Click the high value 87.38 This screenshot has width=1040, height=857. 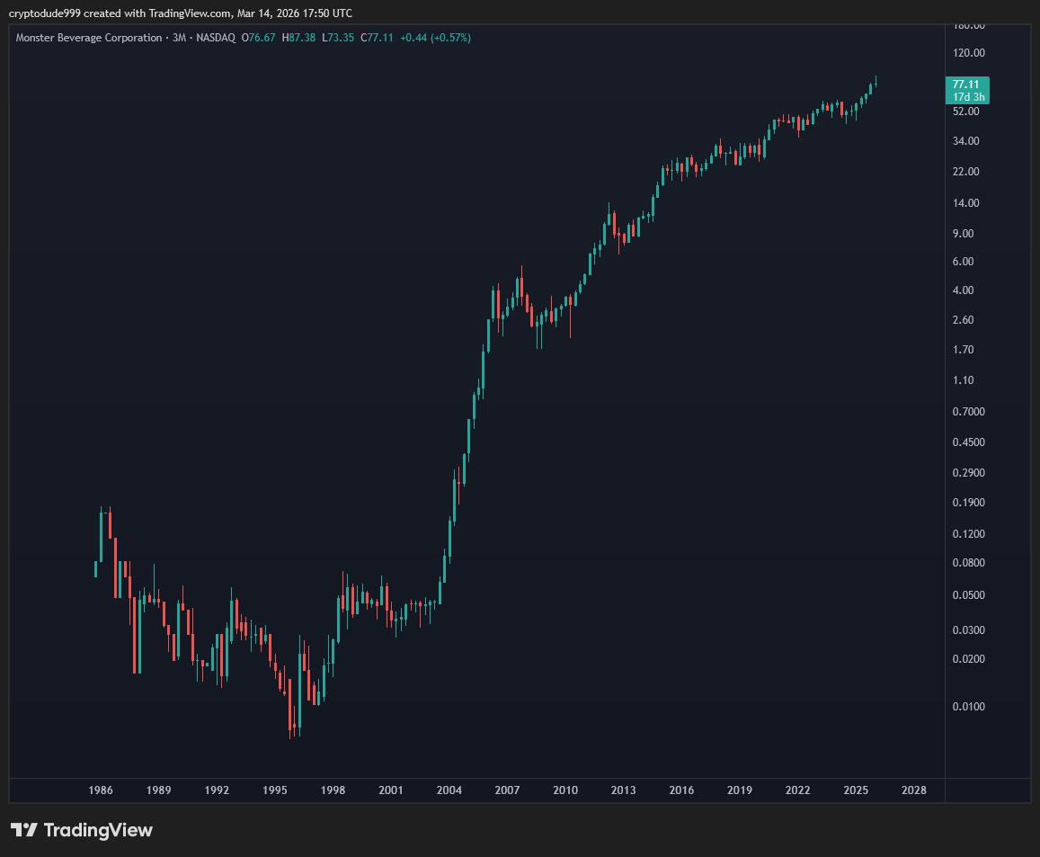click(x=302, y=38)
